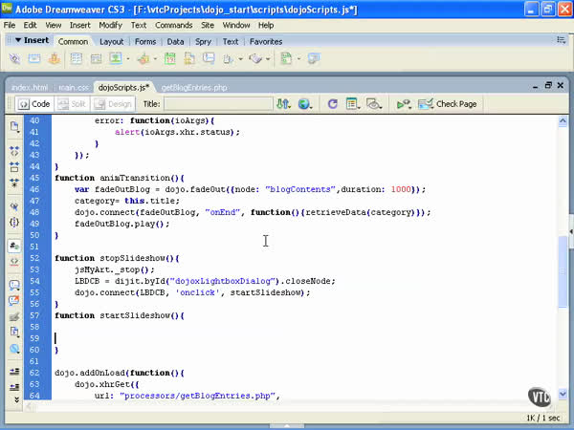The image size is (574, 430).
Task: Click the Apply Comment icon
Action: tap(14, 283)
